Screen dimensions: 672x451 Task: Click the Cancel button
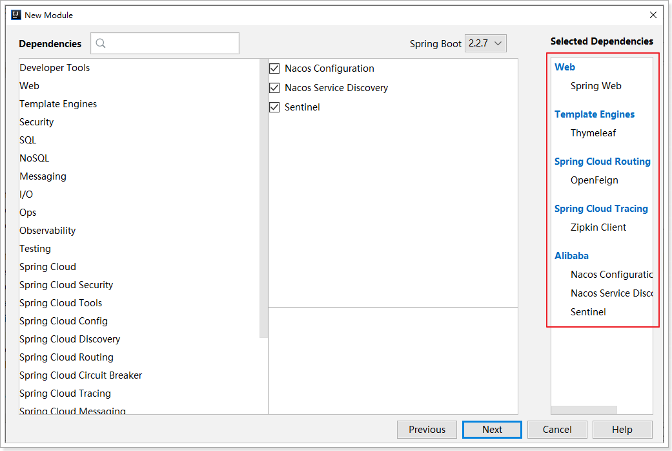pyautogui.click(x=557, y=430)
